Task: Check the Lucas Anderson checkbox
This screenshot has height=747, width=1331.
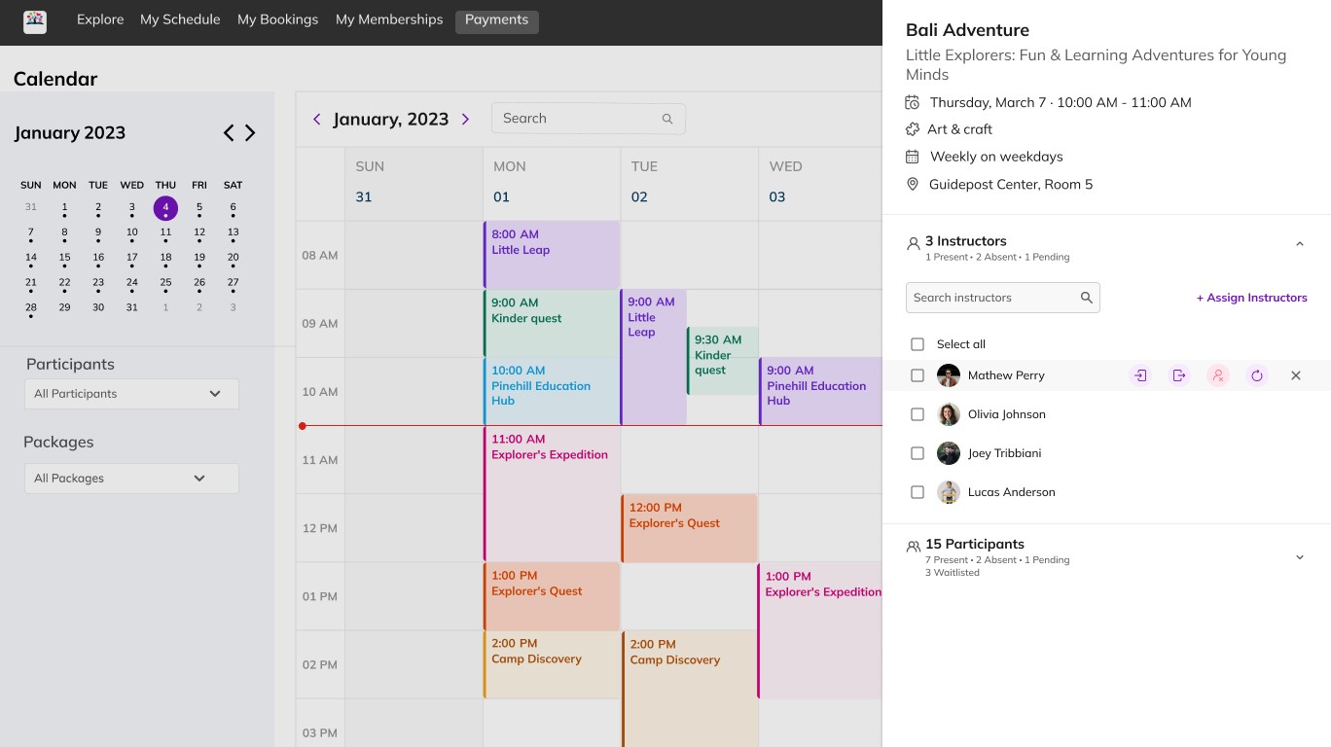Action: pos(917,492)
